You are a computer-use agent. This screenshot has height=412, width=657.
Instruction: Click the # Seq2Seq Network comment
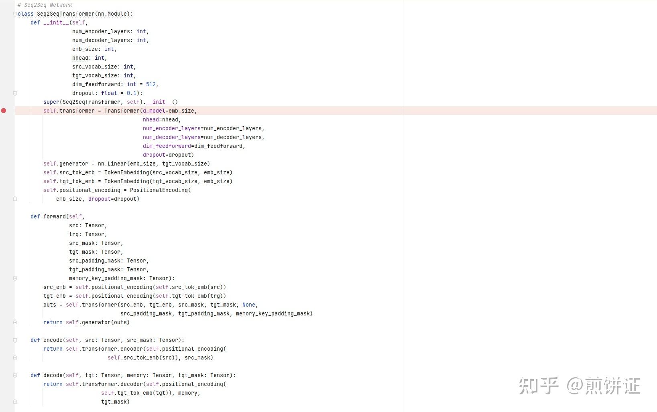(x=45, y=5)
